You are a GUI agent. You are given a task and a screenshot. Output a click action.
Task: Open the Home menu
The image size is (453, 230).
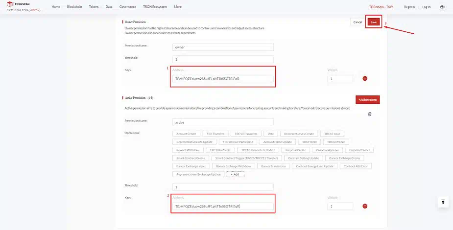click(56, 7)
